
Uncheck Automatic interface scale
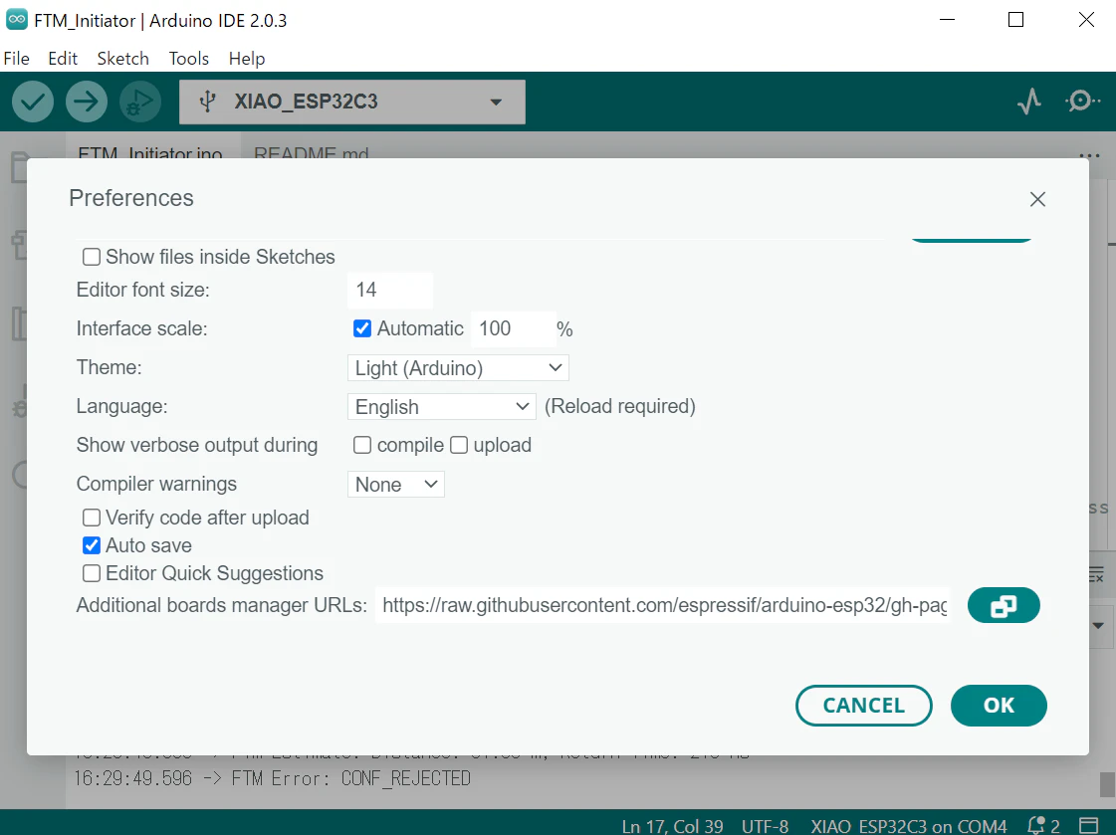coord(362,328)
